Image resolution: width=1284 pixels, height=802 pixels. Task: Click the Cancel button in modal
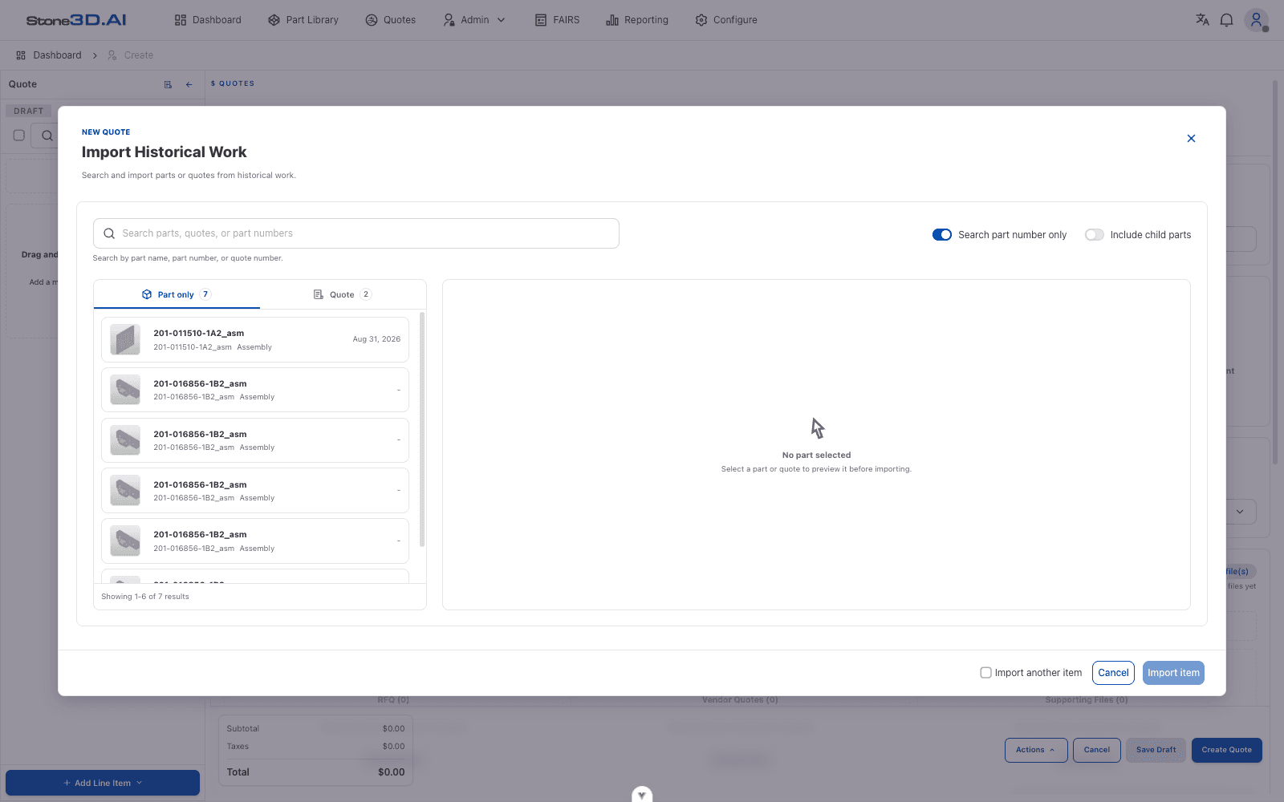pos(1113,673)
